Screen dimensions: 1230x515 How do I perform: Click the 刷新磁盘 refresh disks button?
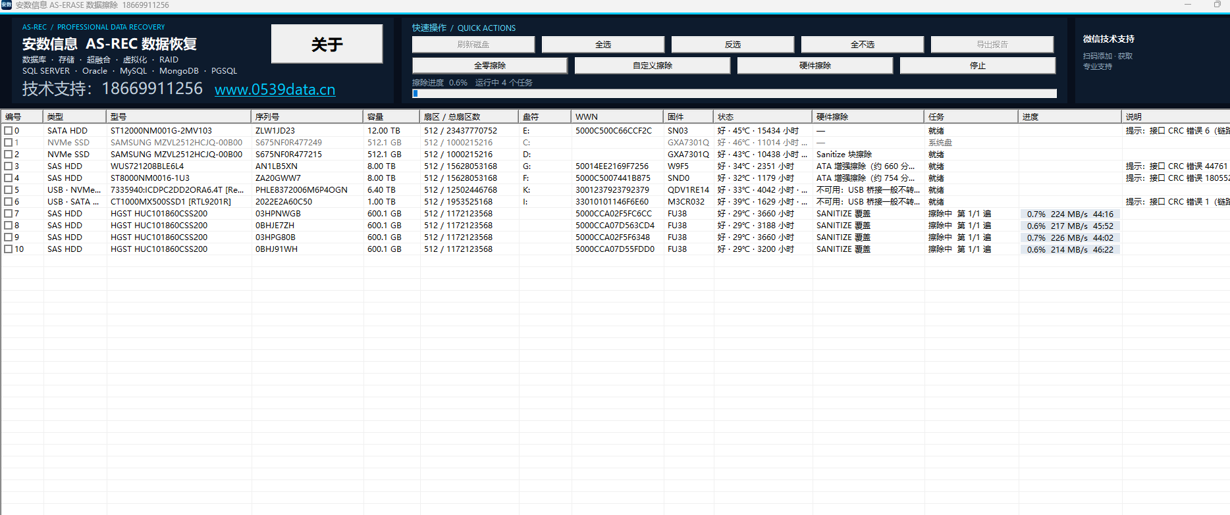[x=473, y=45]
